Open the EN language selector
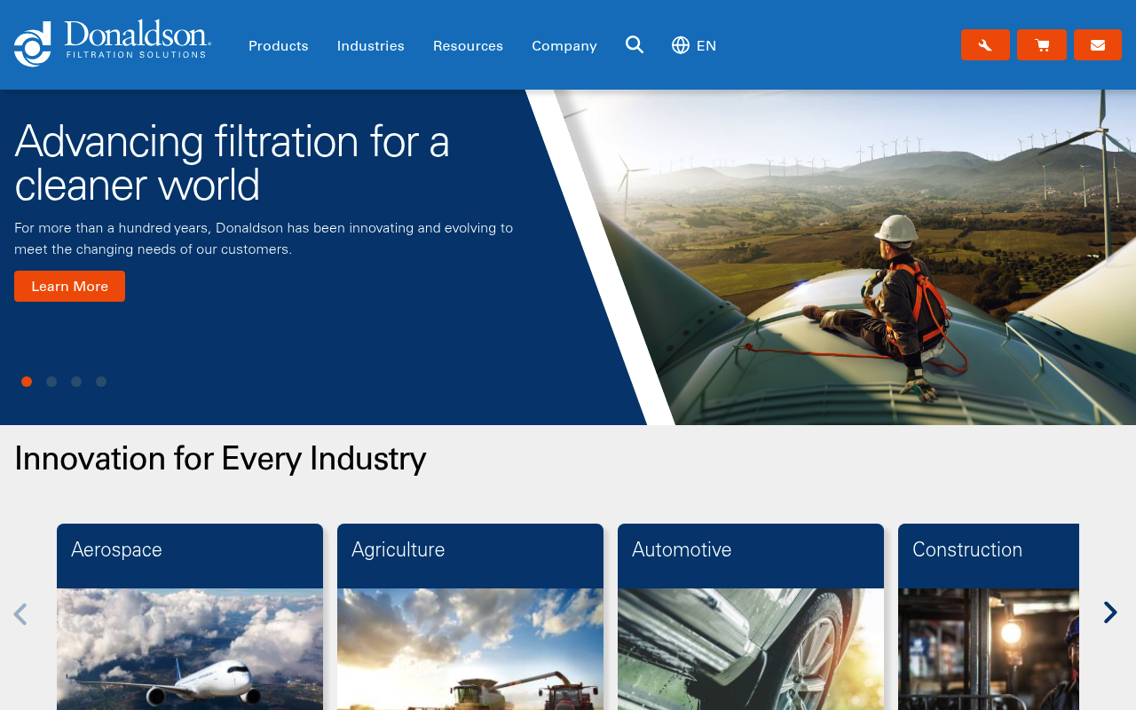Image resolution: width=1136 pixels, height=710 pixels. click(694, 45)
